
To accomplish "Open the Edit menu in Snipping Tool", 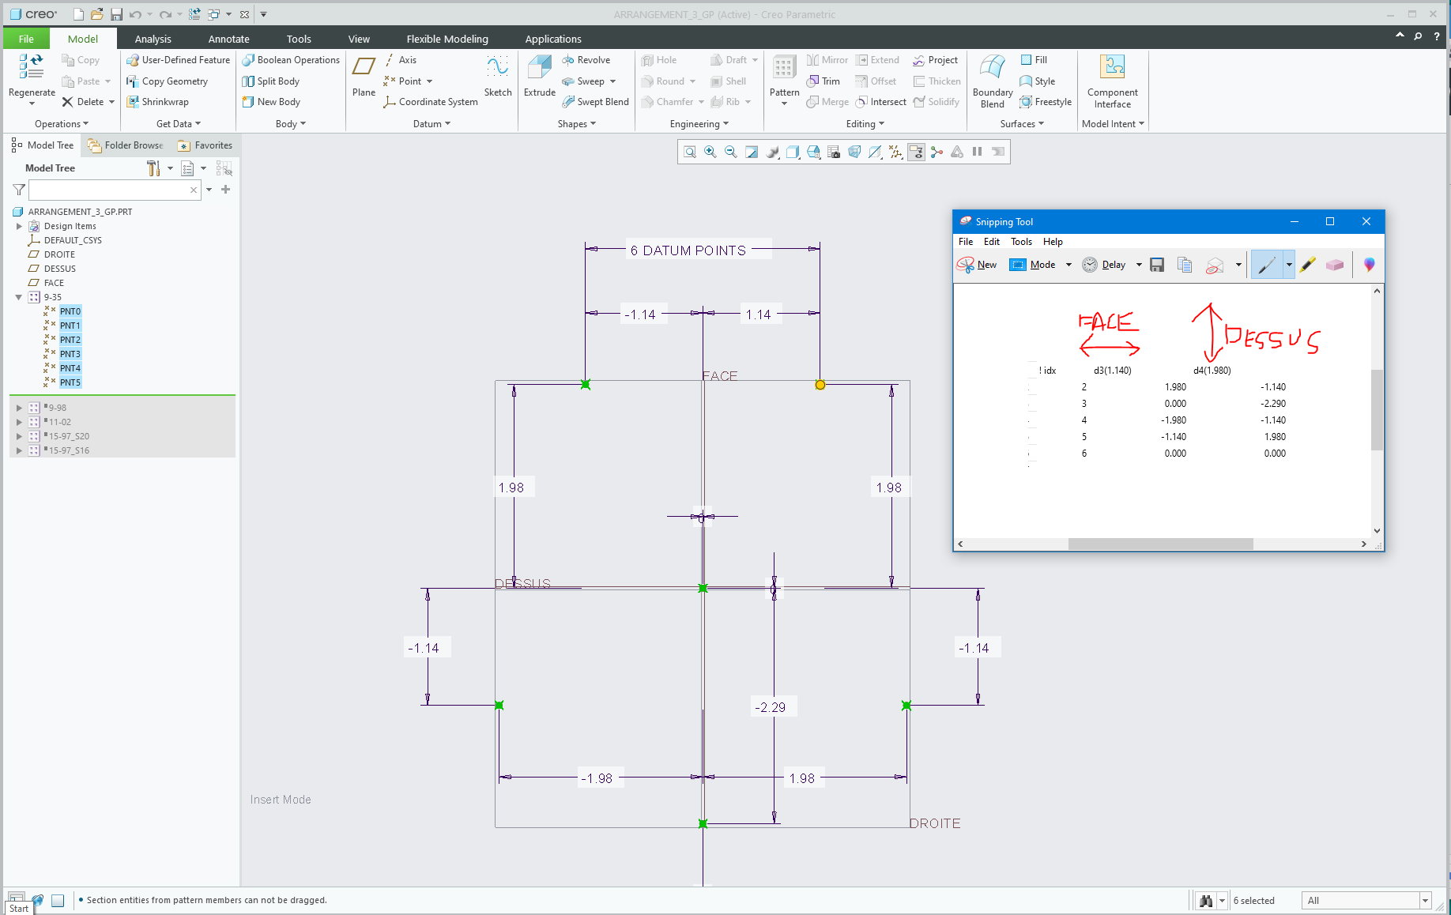I will tap(992, 241).
